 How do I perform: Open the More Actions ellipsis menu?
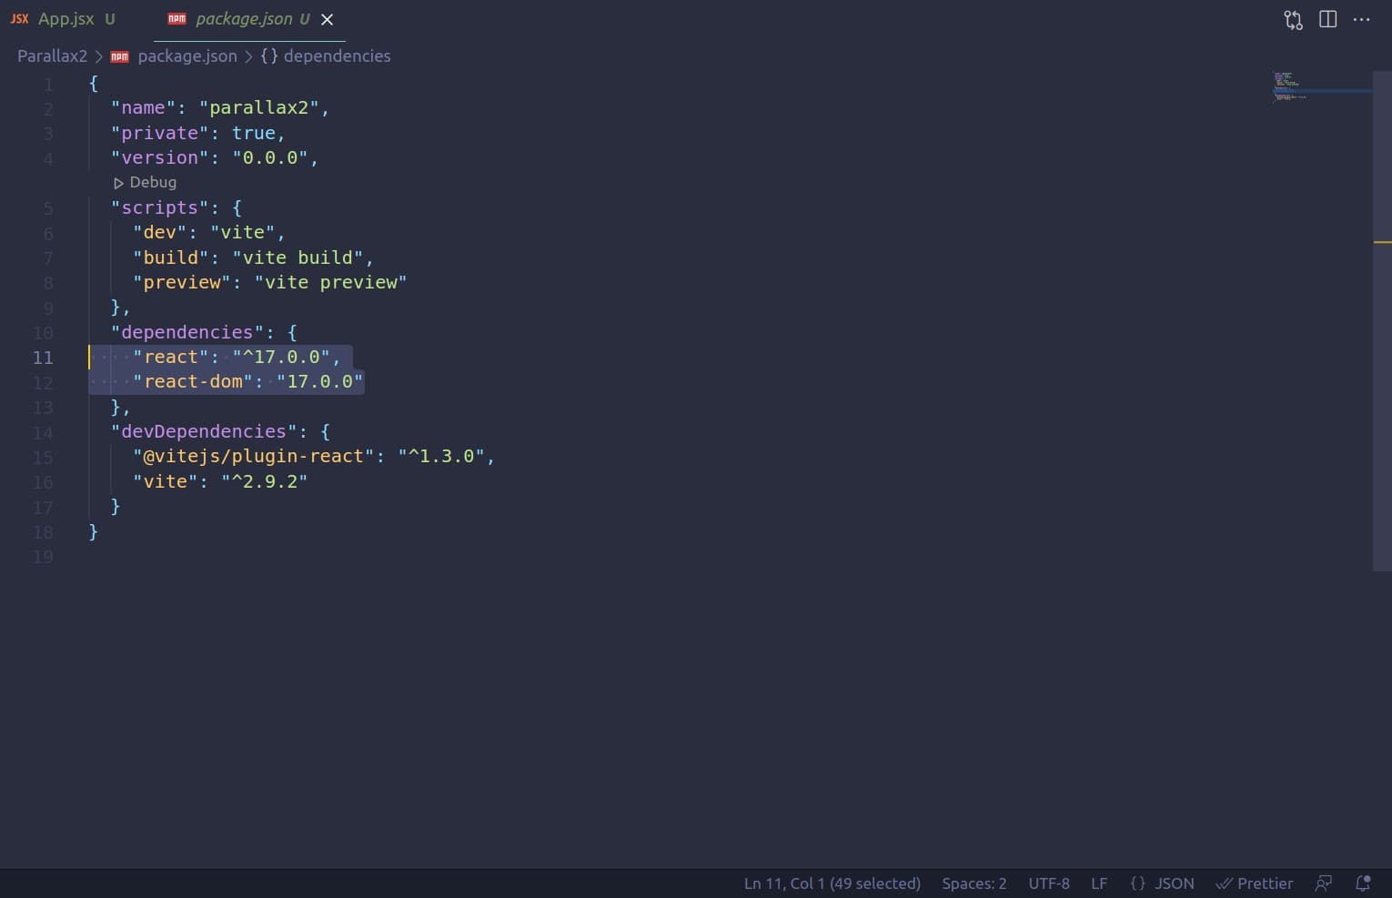tap(1361, 19)
